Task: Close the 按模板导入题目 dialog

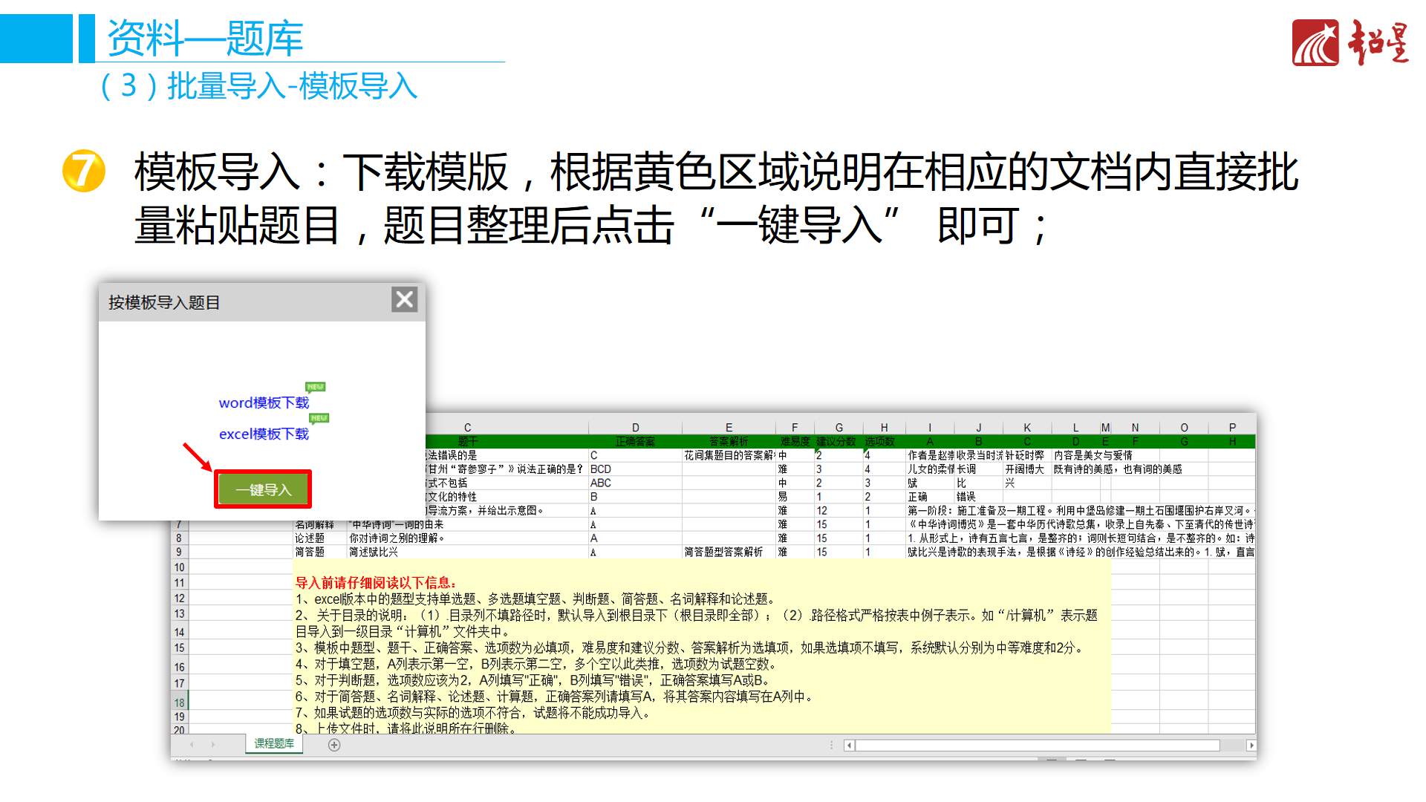Action: (x=405, y=299)
